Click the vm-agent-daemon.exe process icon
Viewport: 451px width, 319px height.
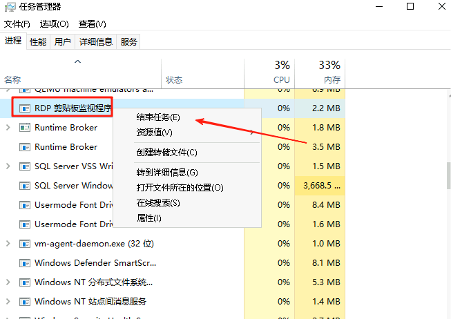coord(25,244)
